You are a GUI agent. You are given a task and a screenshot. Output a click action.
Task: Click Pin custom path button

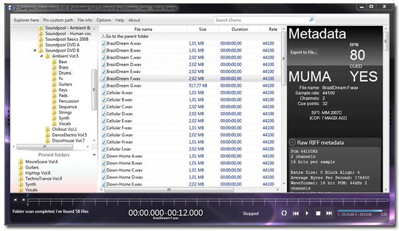point(58,20)
